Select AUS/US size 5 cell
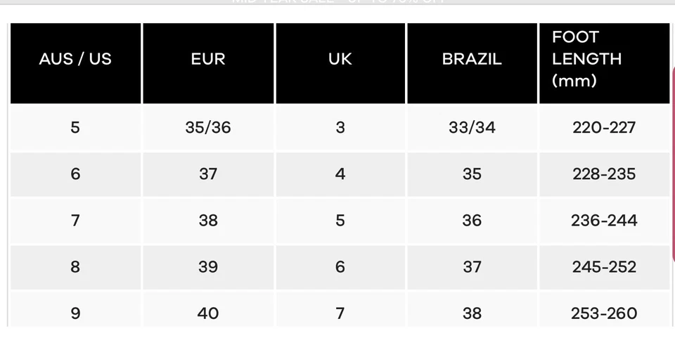 pos(75,127)
